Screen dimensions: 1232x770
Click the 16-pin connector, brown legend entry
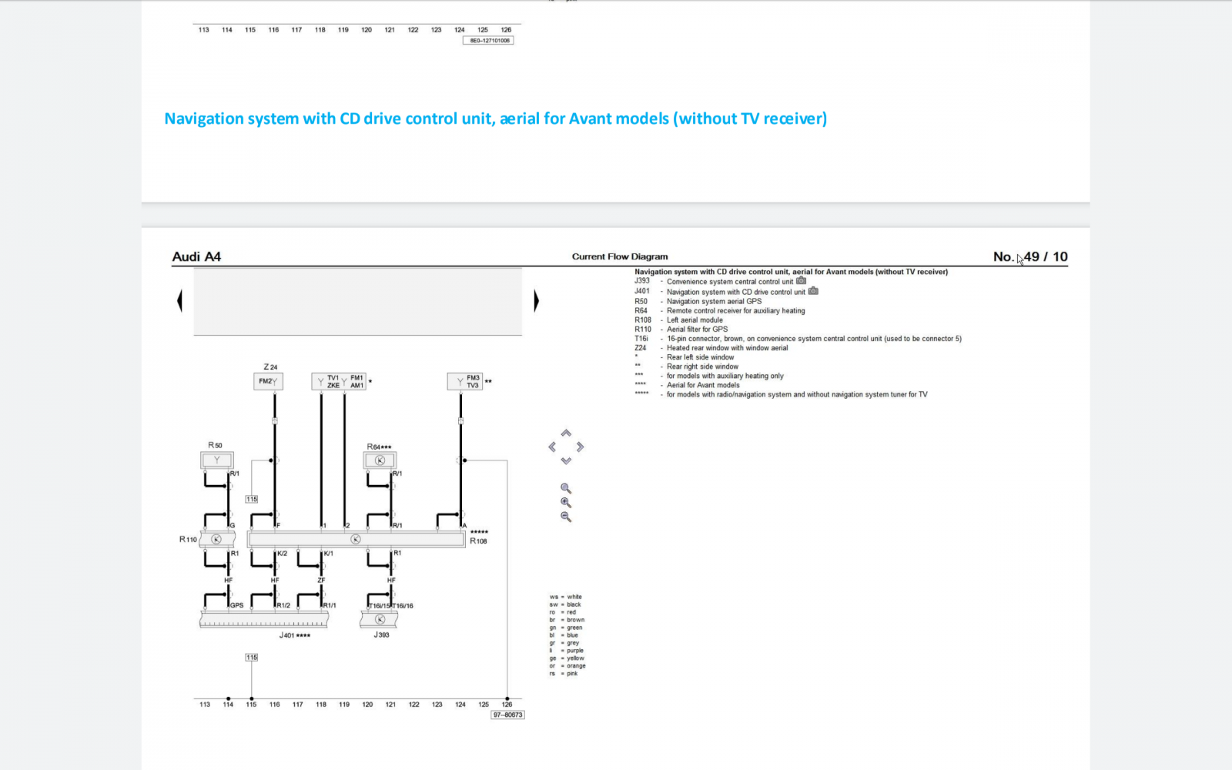[814, 338]
